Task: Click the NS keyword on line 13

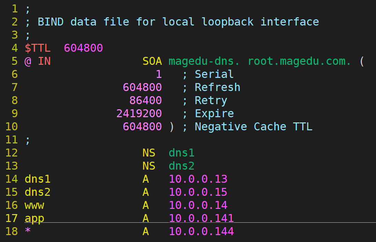Action: 149,166
